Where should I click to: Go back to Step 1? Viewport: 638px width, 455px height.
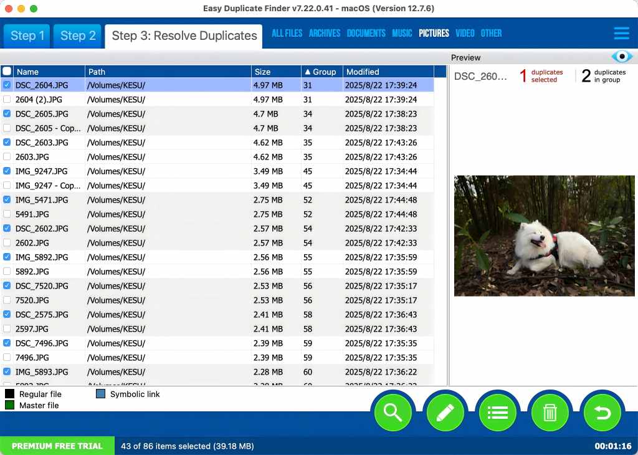pos(26,36)
